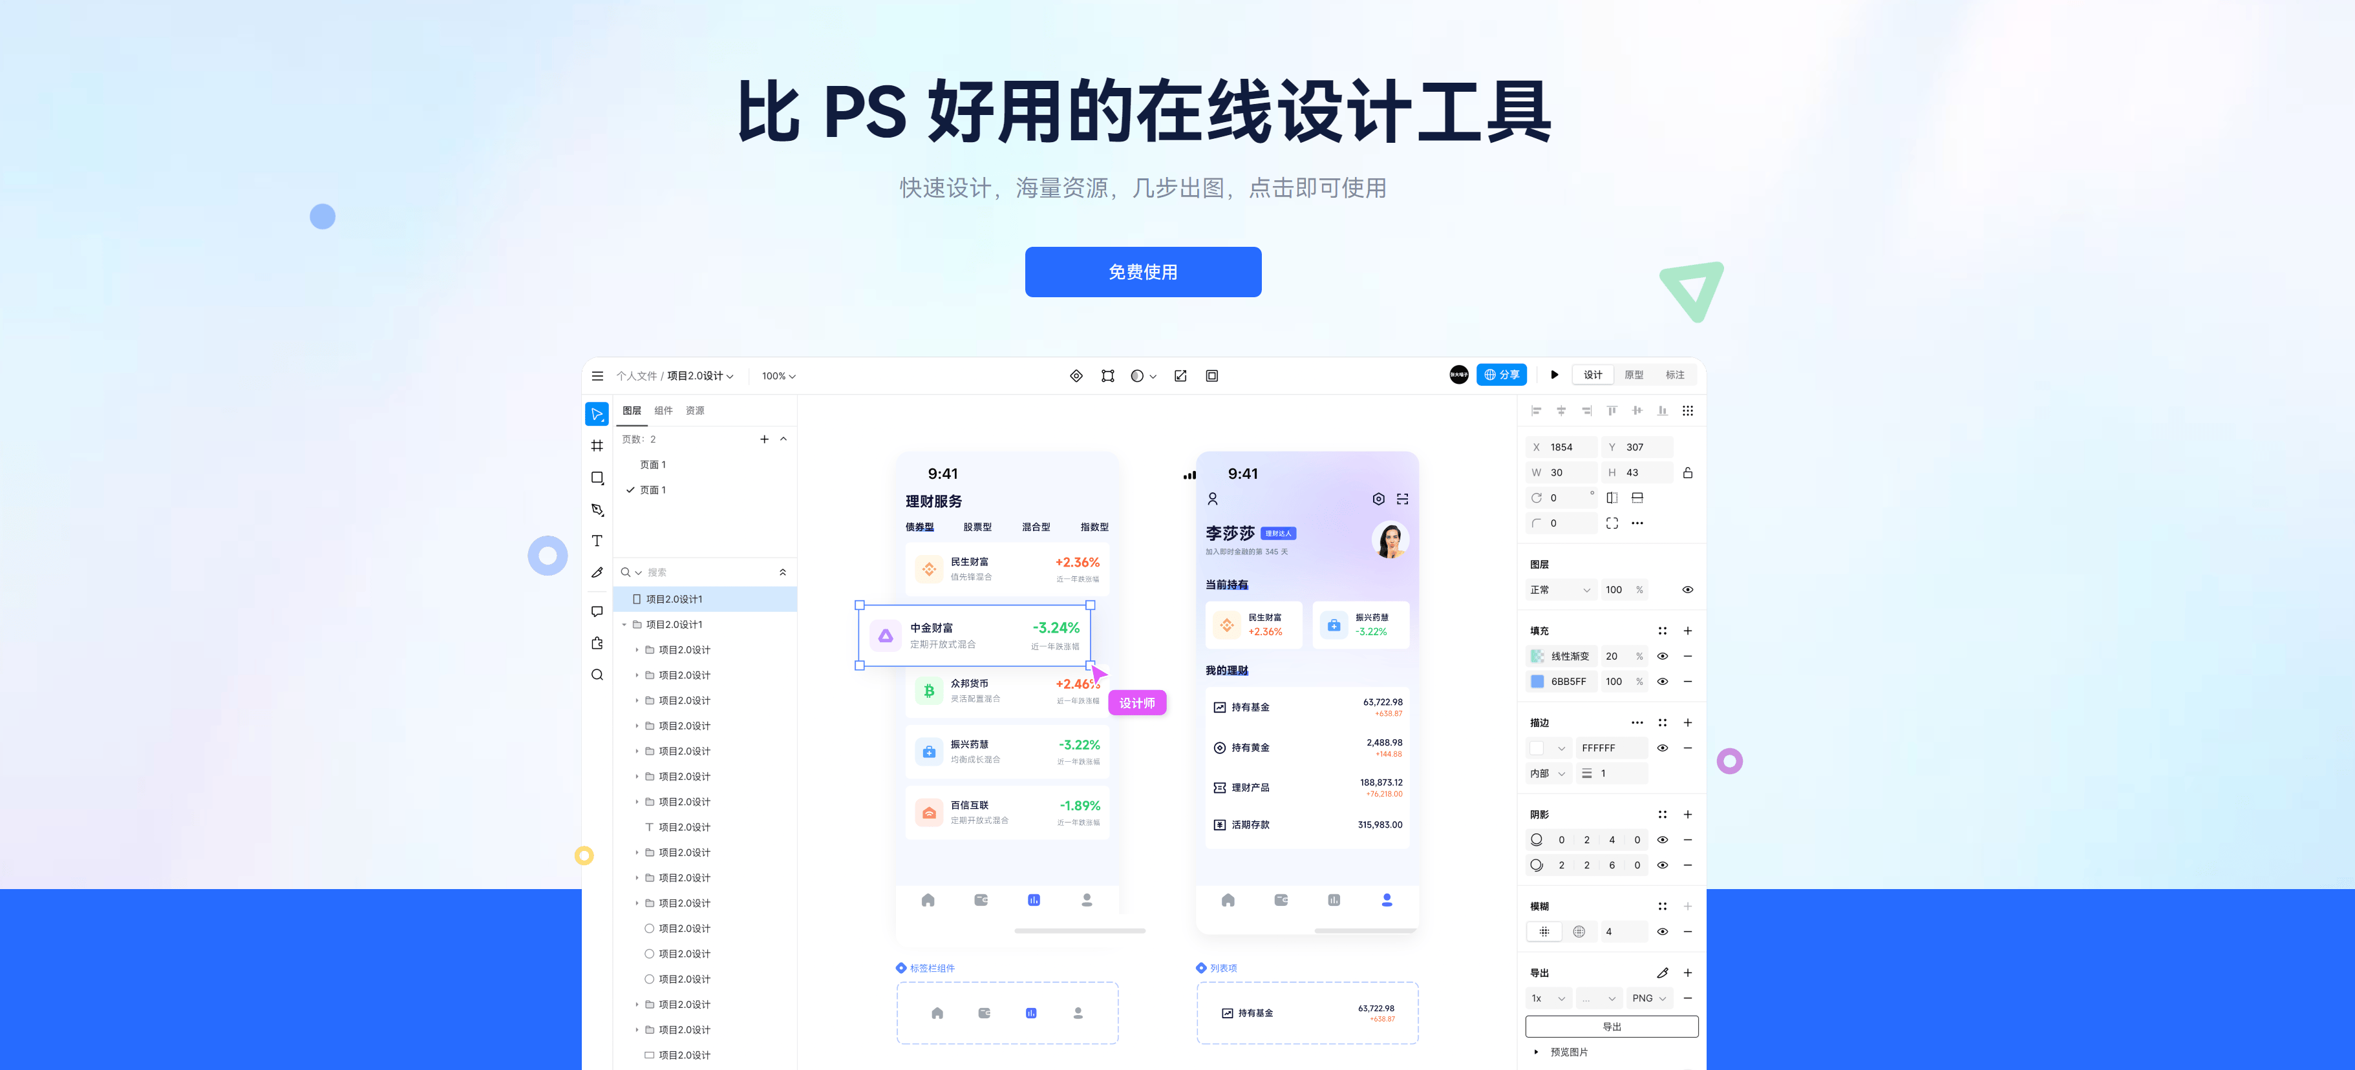Click the X position field with 1854
Viewport: 2355px width, 1070px height.
click(1561, 447)
